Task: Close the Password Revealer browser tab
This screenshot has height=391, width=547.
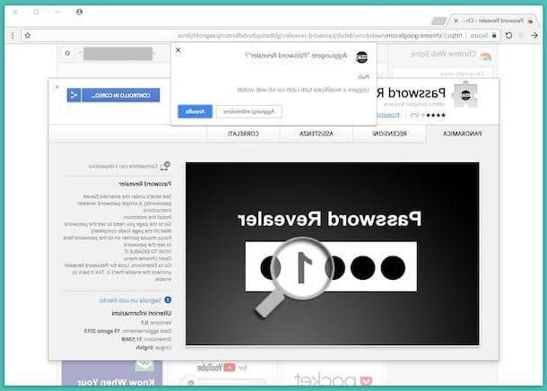Action: coord(456,21)
